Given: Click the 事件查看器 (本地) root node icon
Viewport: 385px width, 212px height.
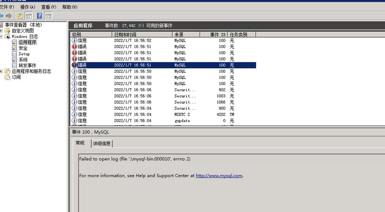Looking at the screenshot, I should click(1, 25).
